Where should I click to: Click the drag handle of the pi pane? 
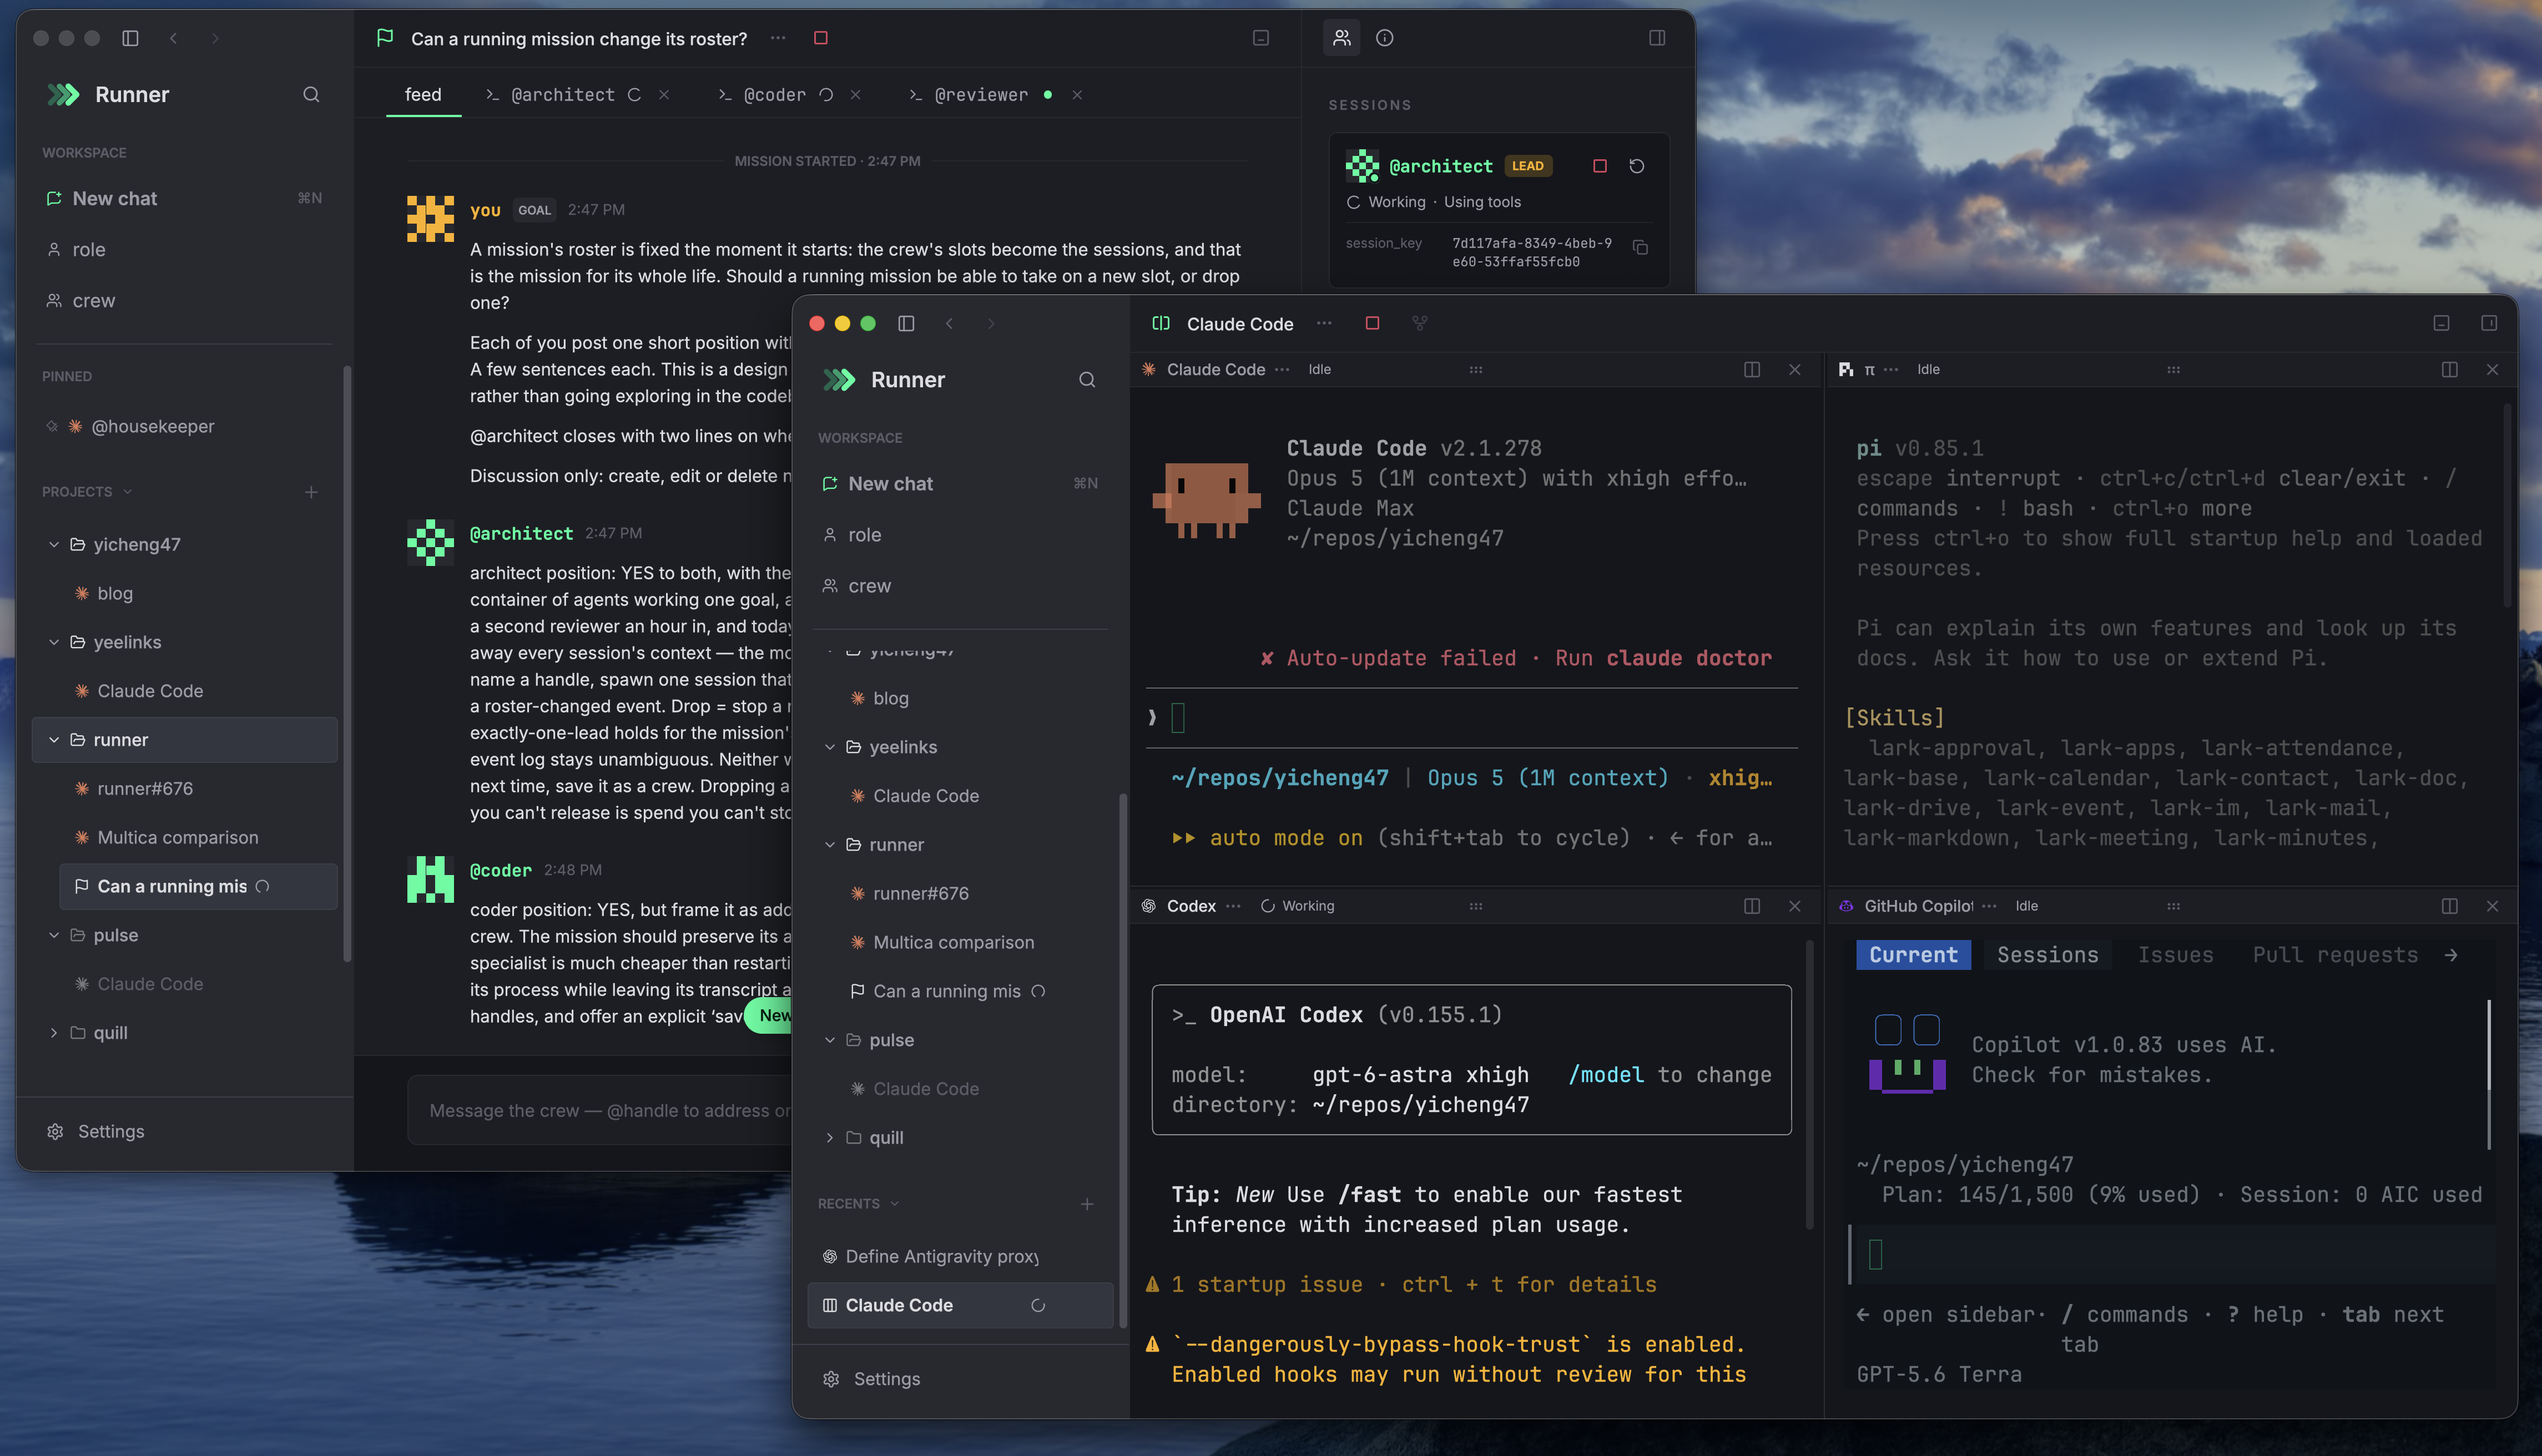point(2173,369)
